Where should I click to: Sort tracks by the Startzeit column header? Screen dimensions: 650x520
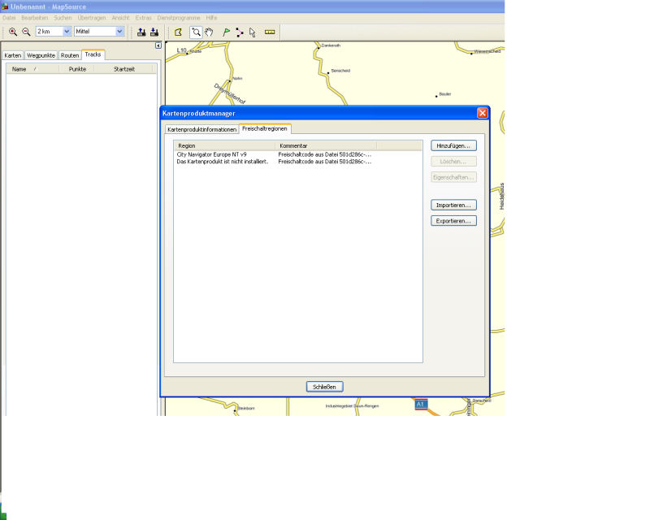124,69
